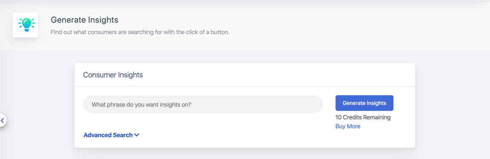Click the chevron arrow beside Advanced Search
Image resolution: width=490 pixels, height=159 pixels.
pos(137,135)
